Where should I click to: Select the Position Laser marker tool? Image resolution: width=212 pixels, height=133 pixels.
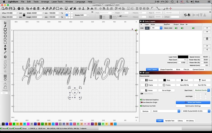coord(5,49)
